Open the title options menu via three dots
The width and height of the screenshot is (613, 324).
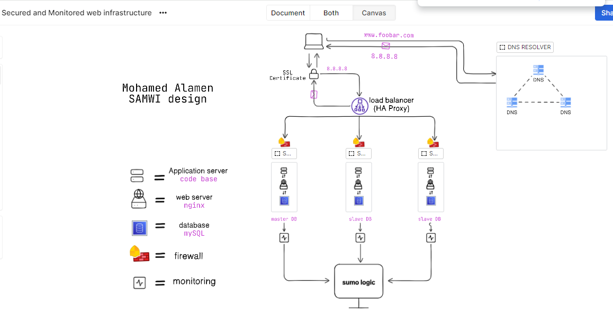pos(163,13)
